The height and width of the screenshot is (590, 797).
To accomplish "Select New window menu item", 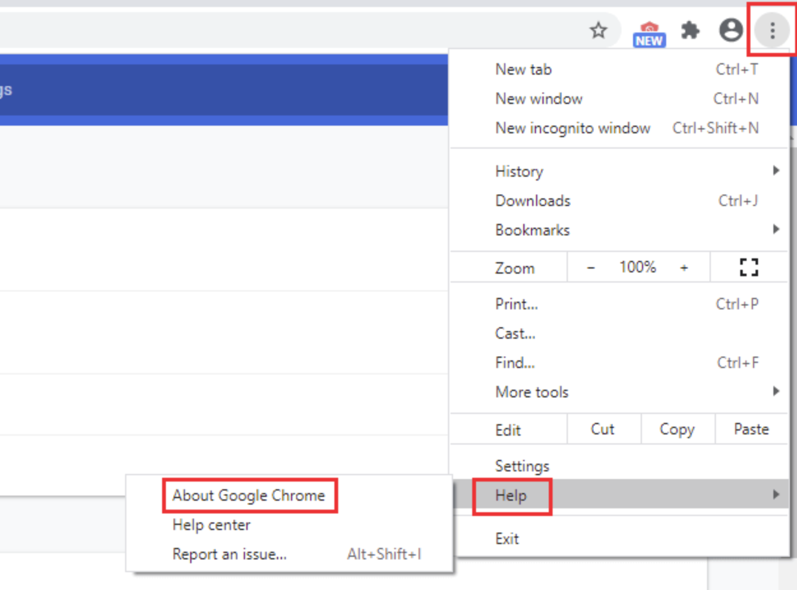I will pos(619,99).
